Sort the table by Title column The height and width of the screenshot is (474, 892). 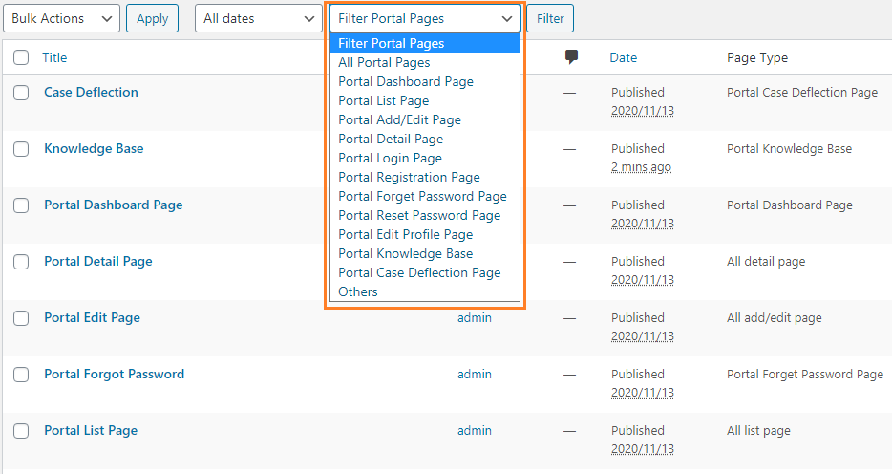click(x=54, y=57)
